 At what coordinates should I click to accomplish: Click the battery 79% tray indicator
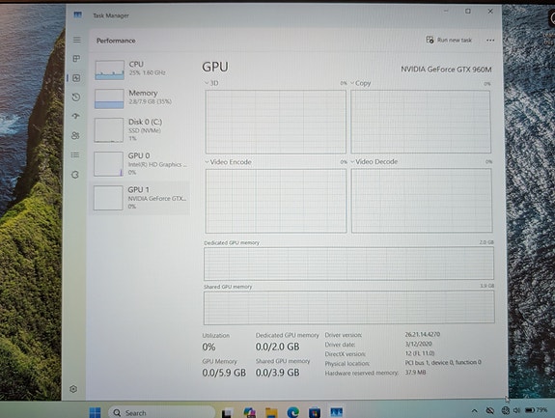click(536, 410)
